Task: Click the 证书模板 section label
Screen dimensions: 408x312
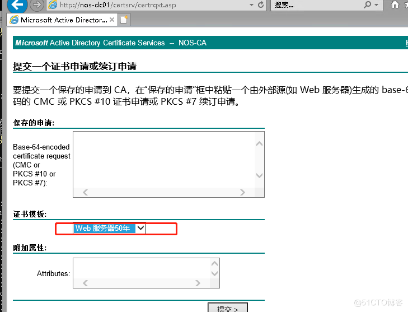Action: pyautogui.click(x=30, y=214)
